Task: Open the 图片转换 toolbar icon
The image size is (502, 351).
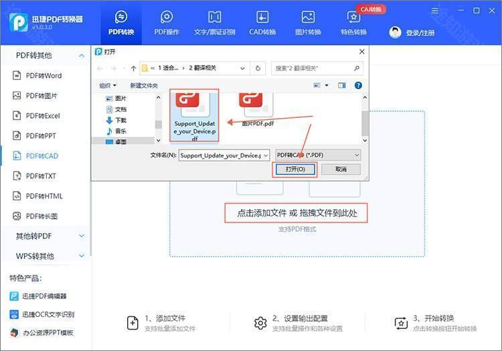Action: pos(308,17)
